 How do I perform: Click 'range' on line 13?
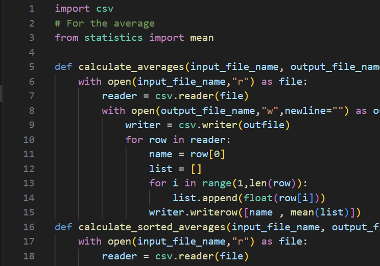(217, 183)
